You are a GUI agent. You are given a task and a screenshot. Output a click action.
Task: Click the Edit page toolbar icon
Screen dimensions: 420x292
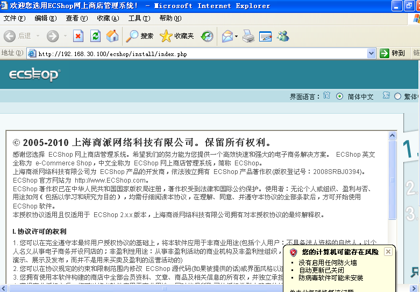(x=266, y=36)
